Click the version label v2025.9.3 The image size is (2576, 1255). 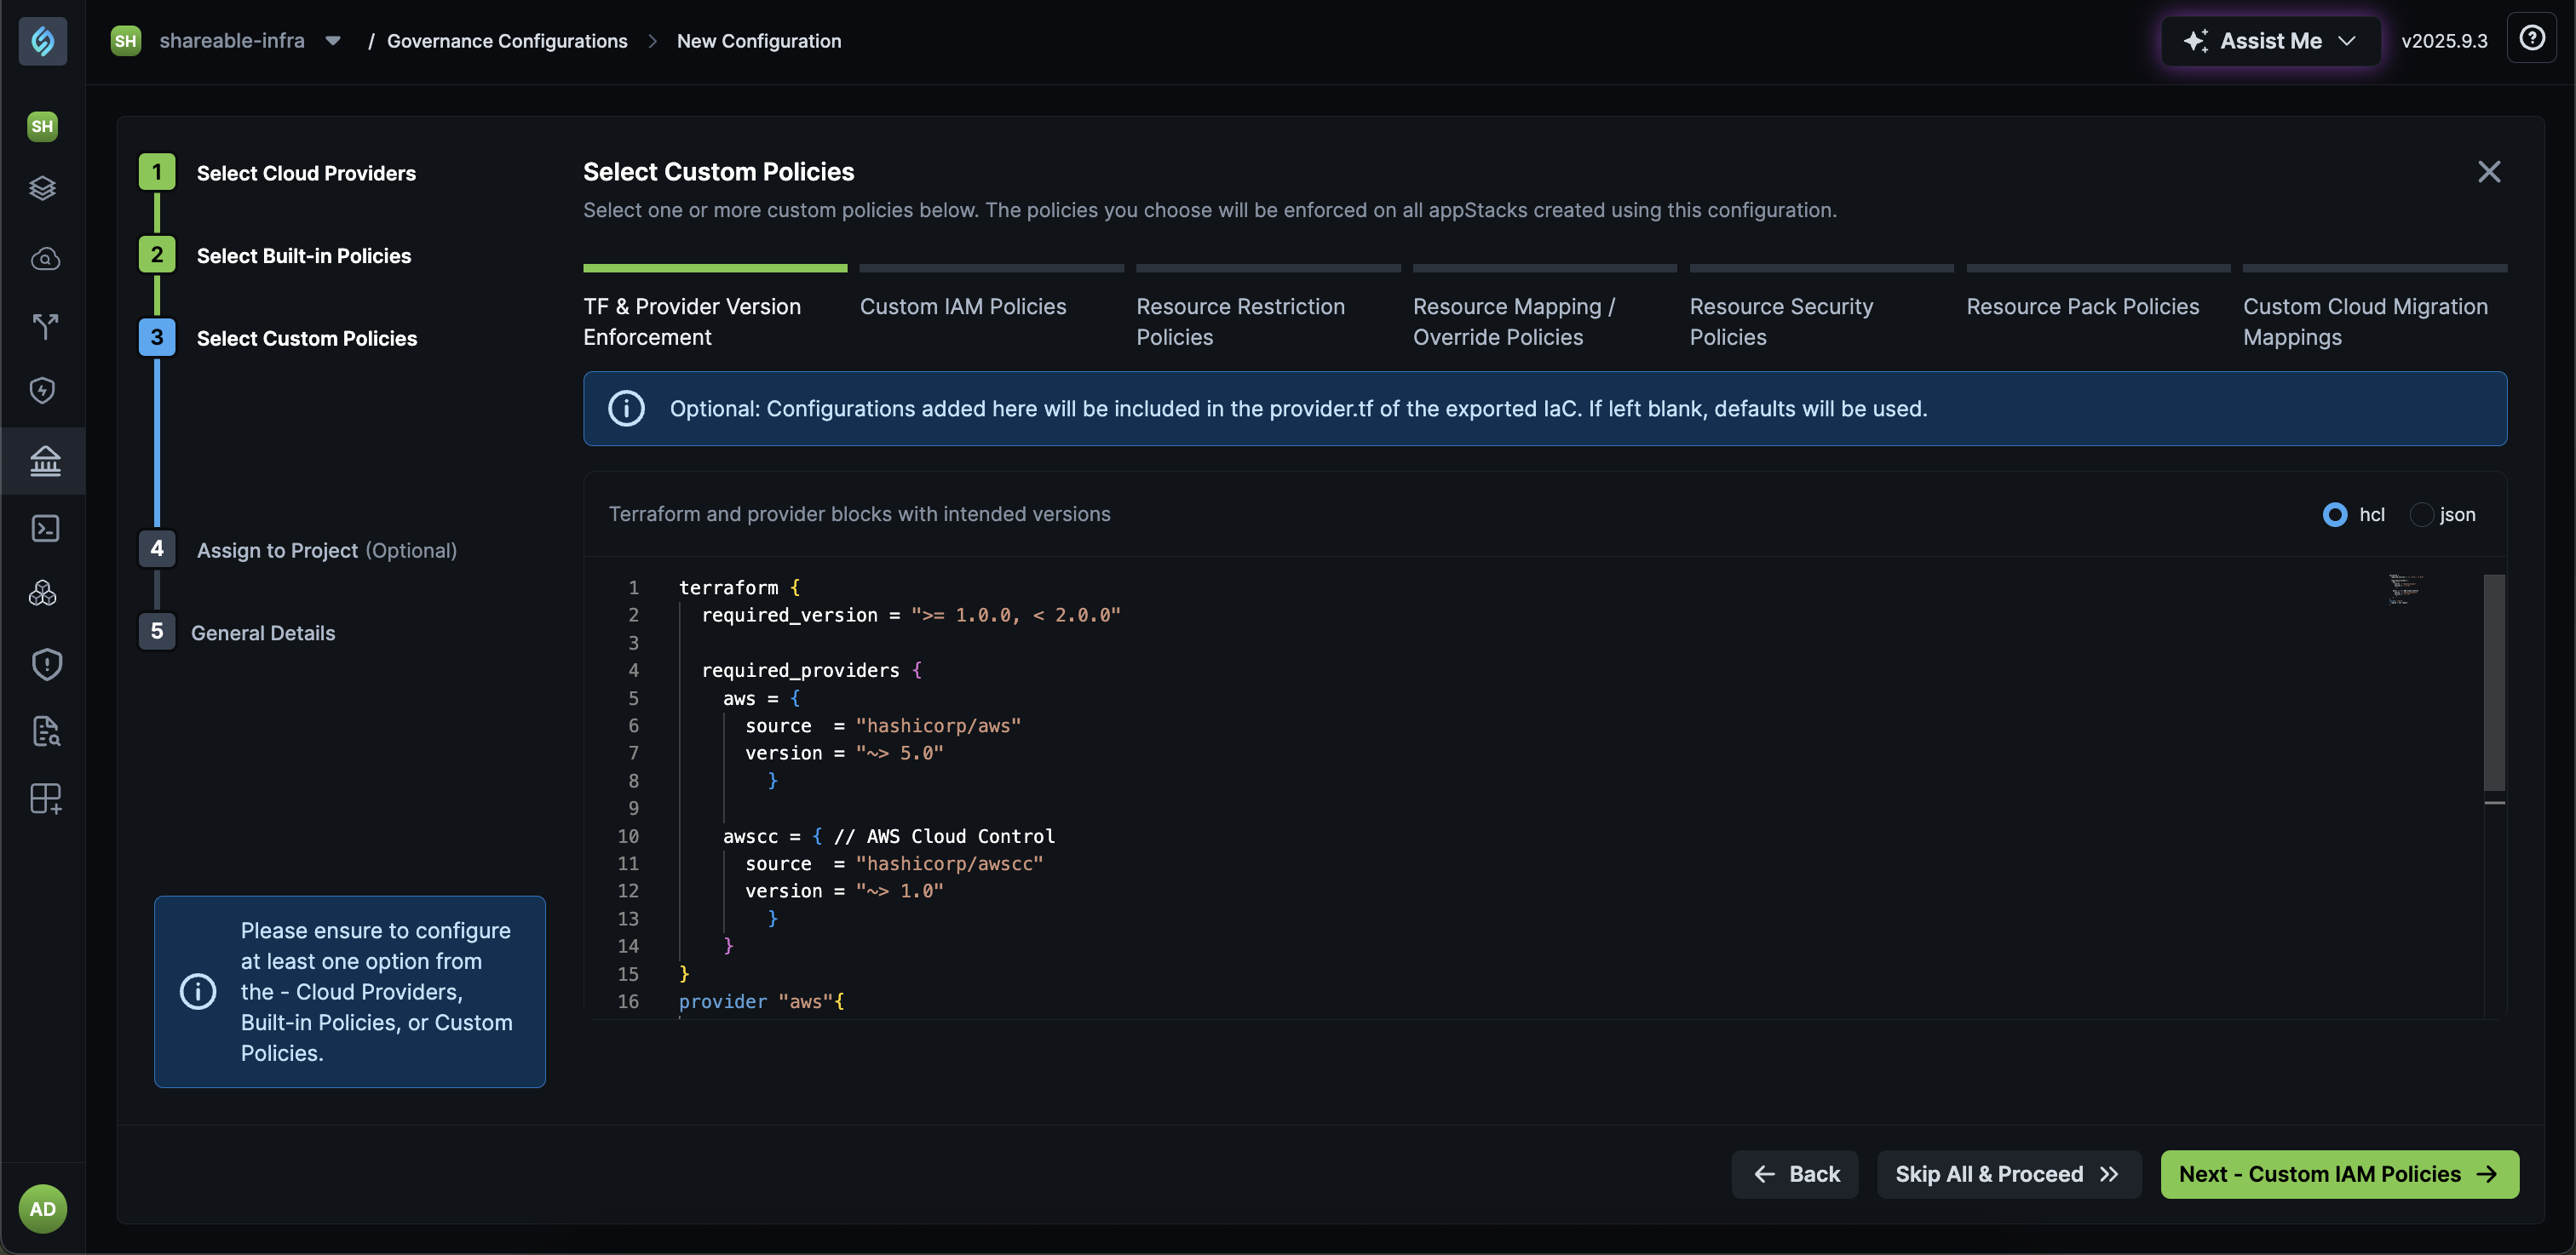coord(2444,41)
